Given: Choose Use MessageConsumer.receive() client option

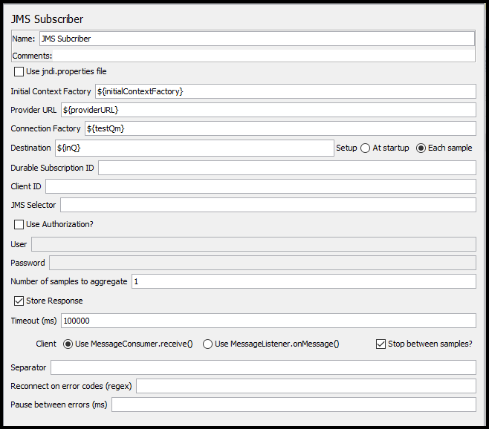Looking at the screenshot, I should [68, 344].
